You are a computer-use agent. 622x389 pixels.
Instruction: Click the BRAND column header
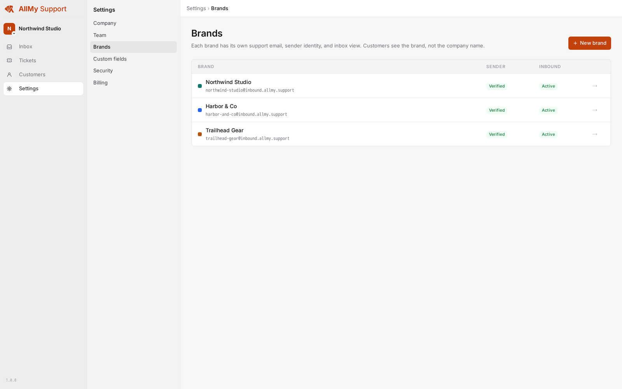point(206,67)
